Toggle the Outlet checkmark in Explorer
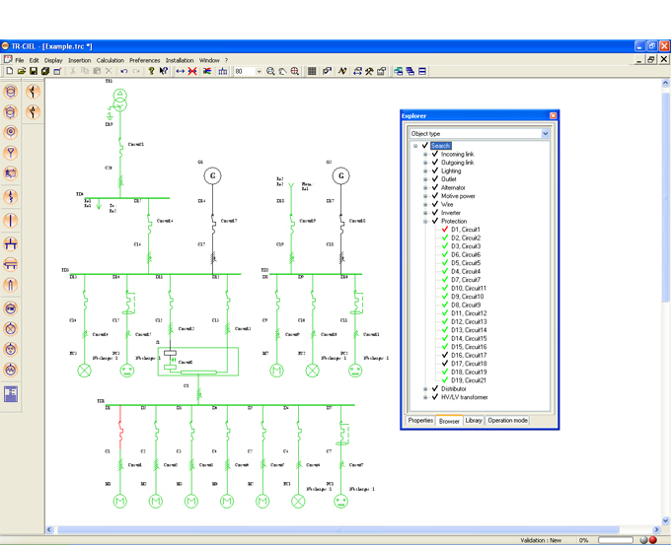Screen dimensions: 671x545 (435, 179)
